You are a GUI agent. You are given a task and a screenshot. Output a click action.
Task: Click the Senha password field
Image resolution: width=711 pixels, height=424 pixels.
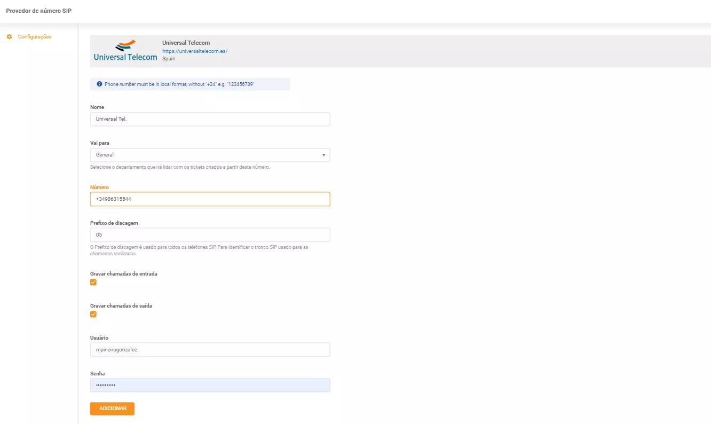[210, 385]
